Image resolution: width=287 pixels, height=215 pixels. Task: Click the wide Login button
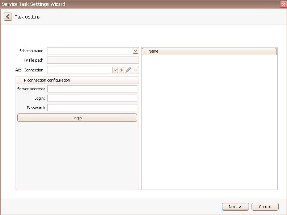point(77,118)
